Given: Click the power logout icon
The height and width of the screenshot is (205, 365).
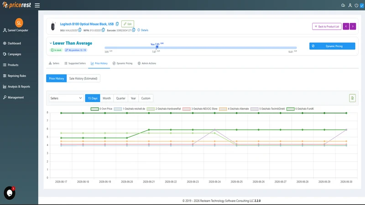Looking at the screenshot, I should pyautogui.click(x=356, y=5).
